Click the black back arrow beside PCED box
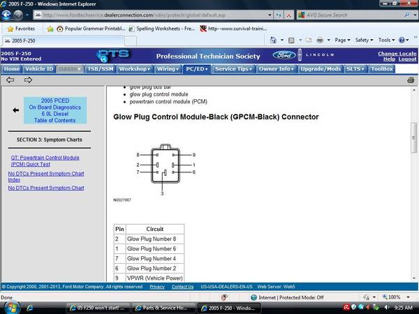The width and height of the screenshot is (419, 314). click(x=16, y=110)
